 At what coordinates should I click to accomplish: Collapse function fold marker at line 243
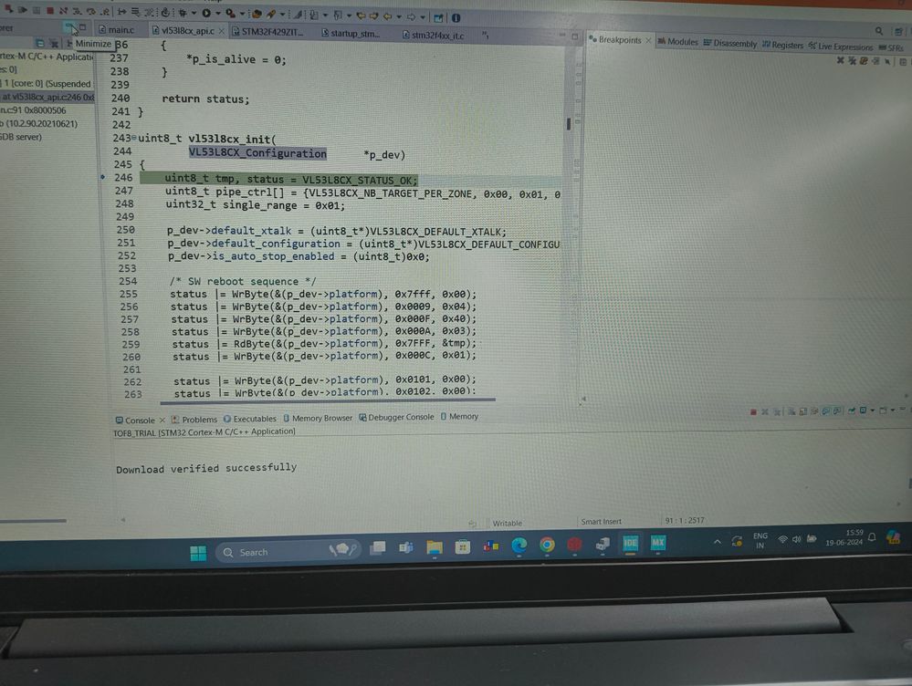pyautogui.click(x=134, y=138)
